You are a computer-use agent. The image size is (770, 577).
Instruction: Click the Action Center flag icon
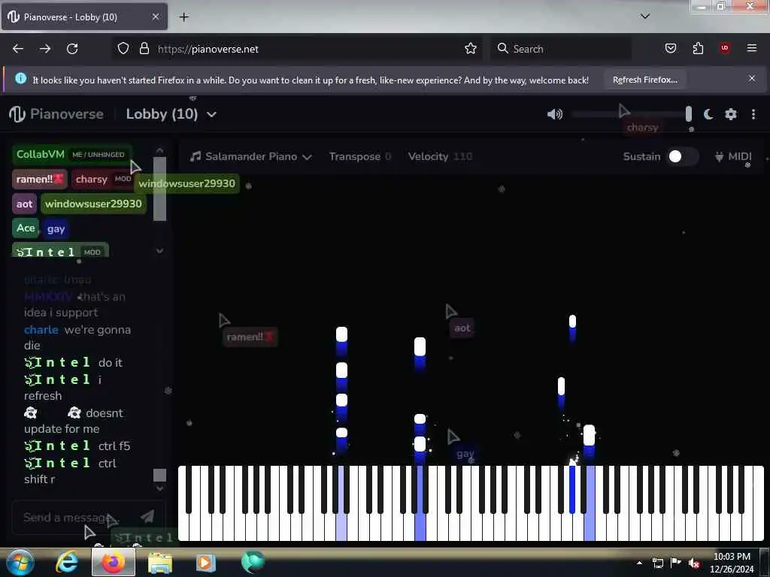(676, 563)
